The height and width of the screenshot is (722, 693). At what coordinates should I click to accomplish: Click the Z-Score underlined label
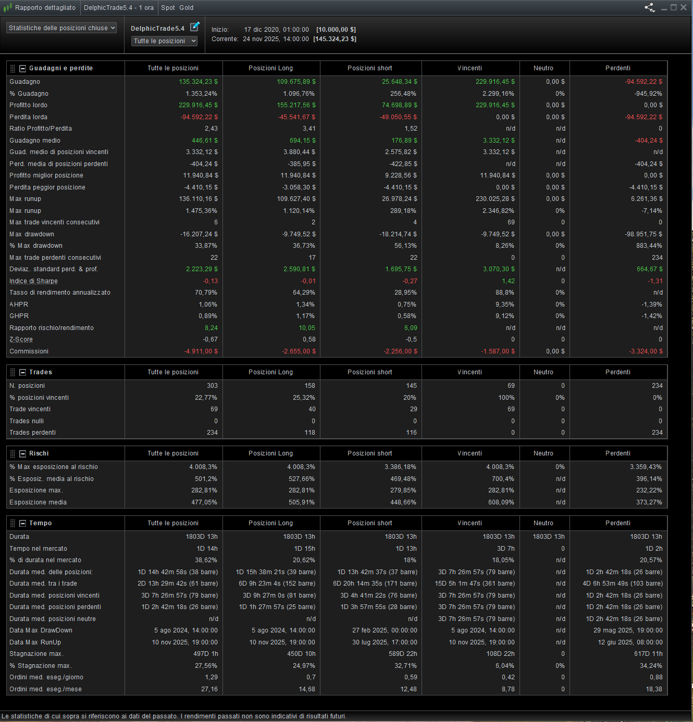pyautogui.click(x=21, y=339)
